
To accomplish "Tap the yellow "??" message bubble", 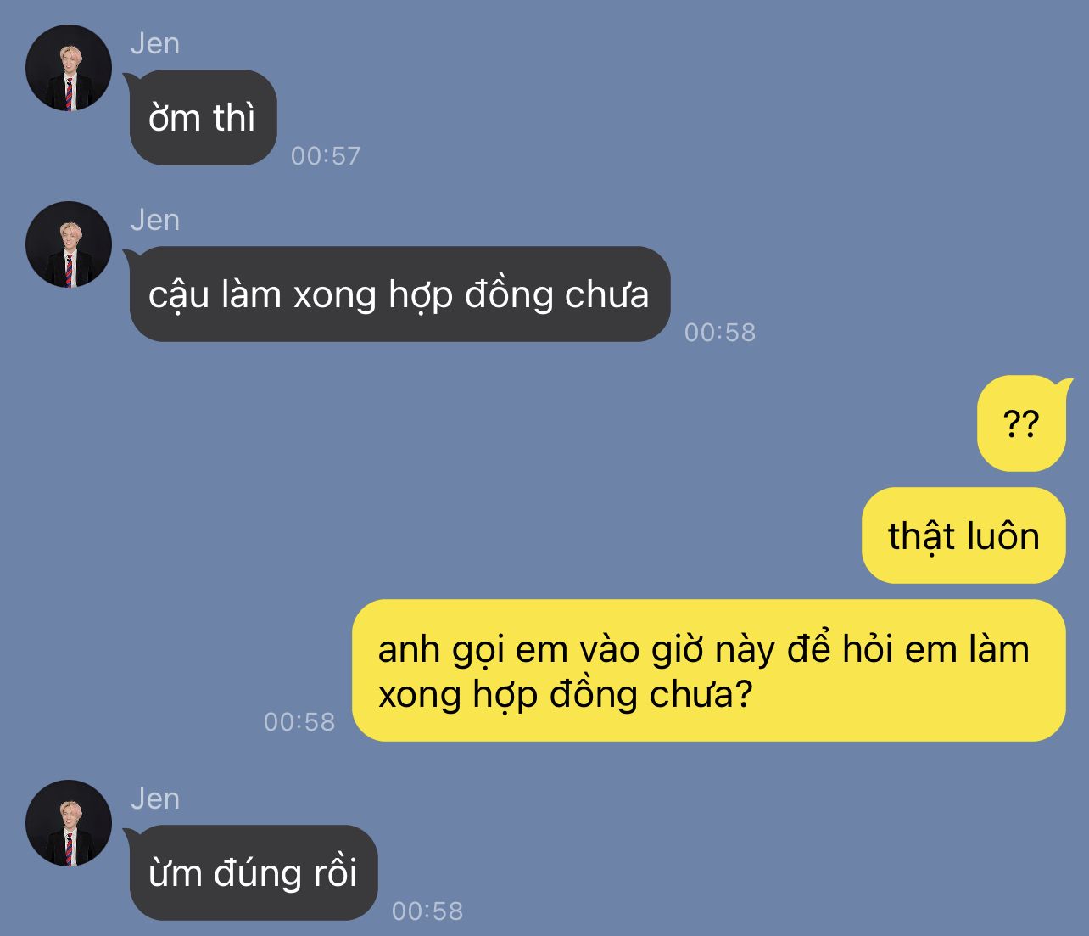I will [x=1024, y=423].
